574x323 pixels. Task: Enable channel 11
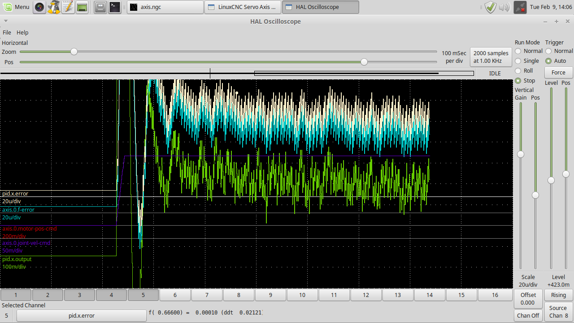click(x=334, y=295)
